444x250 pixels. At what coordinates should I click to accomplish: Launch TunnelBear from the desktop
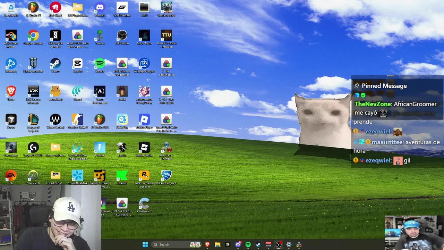55,93
